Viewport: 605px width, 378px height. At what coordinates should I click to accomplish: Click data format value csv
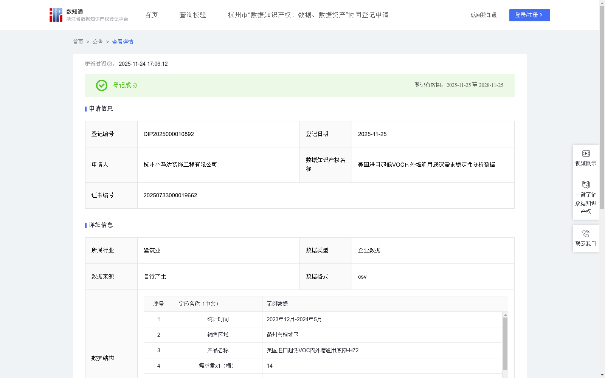tap(362, 277)
